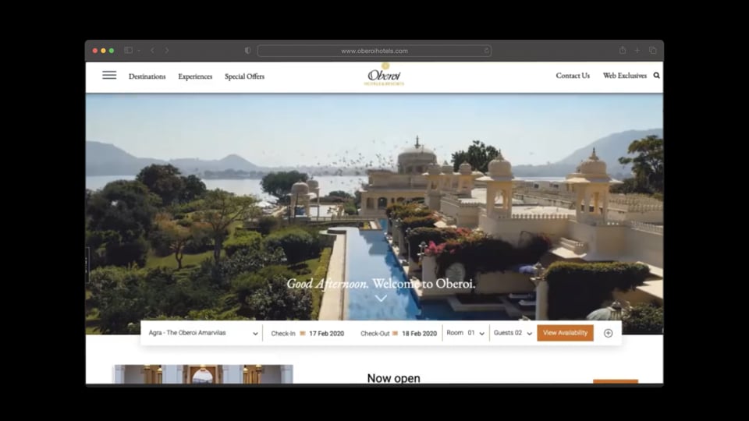Click the Check-In calendar icon
Viewport: 749px width, 421px height.
pos(303,334)
